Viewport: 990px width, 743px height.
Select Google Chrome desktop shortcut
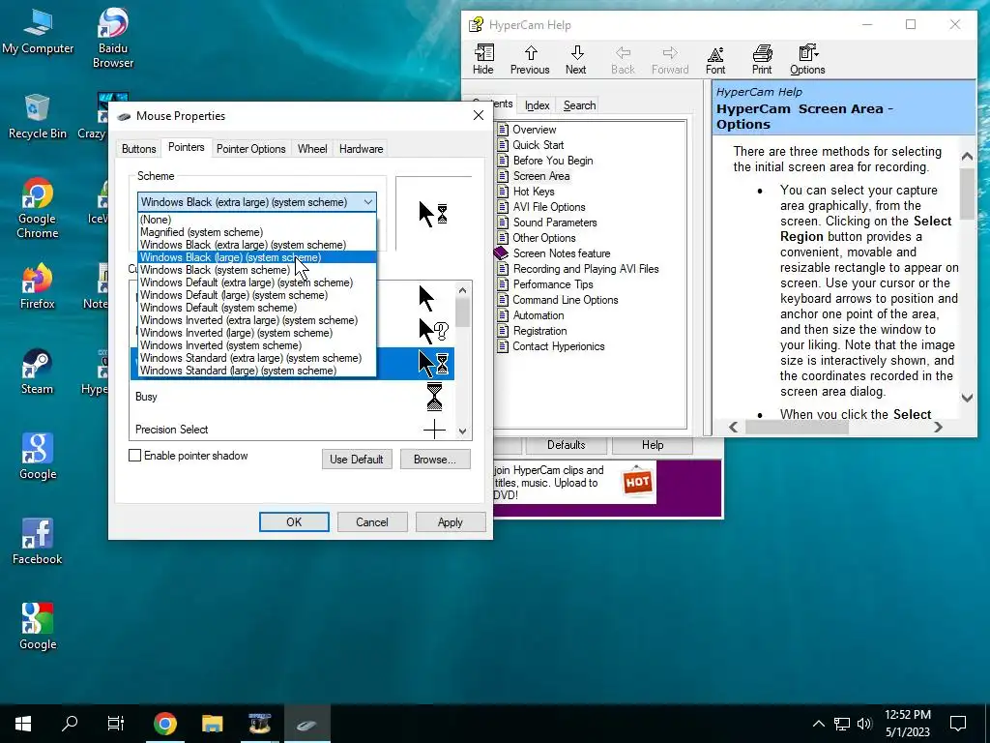point(38,208)
